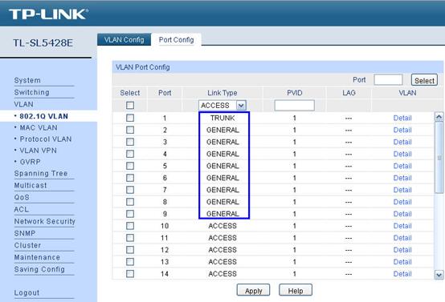Open the Switching menu
The image size is (445, 302).
click(32, 92)
